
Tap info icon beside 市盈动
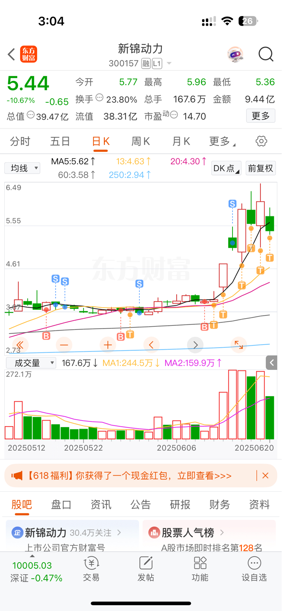pos(174,115)
